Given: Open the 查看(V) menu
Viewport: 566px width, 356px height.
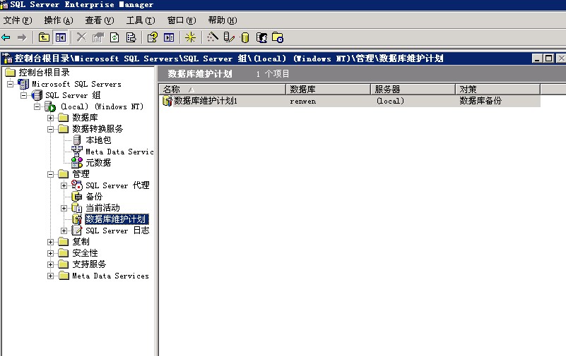Looking at the screenshot, I should tap(100, 20).
